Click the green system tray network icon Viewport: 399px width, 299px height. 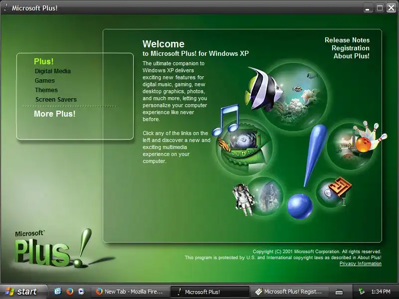tap(361, 292)
